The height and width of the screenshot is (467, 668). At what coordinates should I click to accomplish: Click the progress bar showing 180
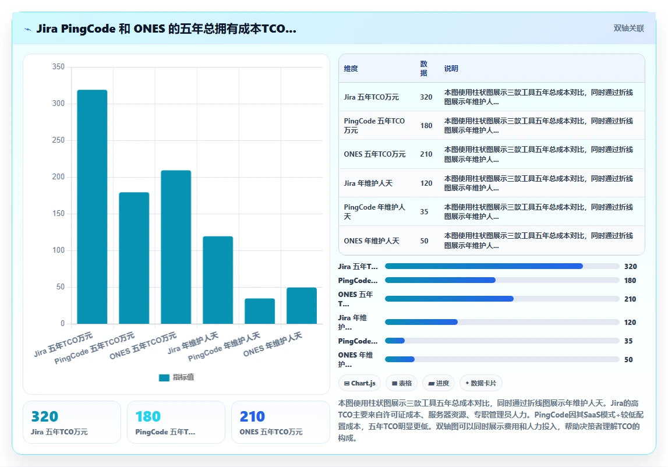tap(502, 280)
